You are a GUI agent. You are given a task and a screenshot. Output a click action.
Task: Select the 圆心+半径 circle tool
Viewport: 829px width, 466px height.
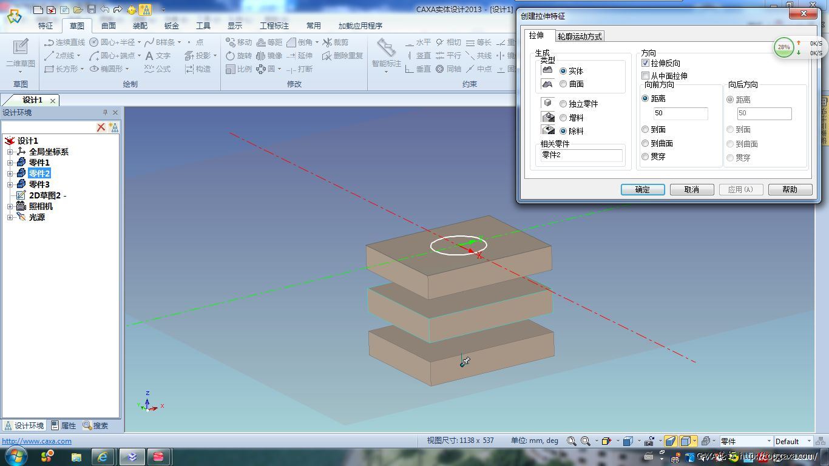(113, 42)
